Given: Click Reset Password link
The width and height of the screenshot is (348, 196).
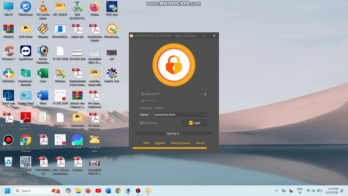Looking at the screenshot, I should tap(181, 143).
